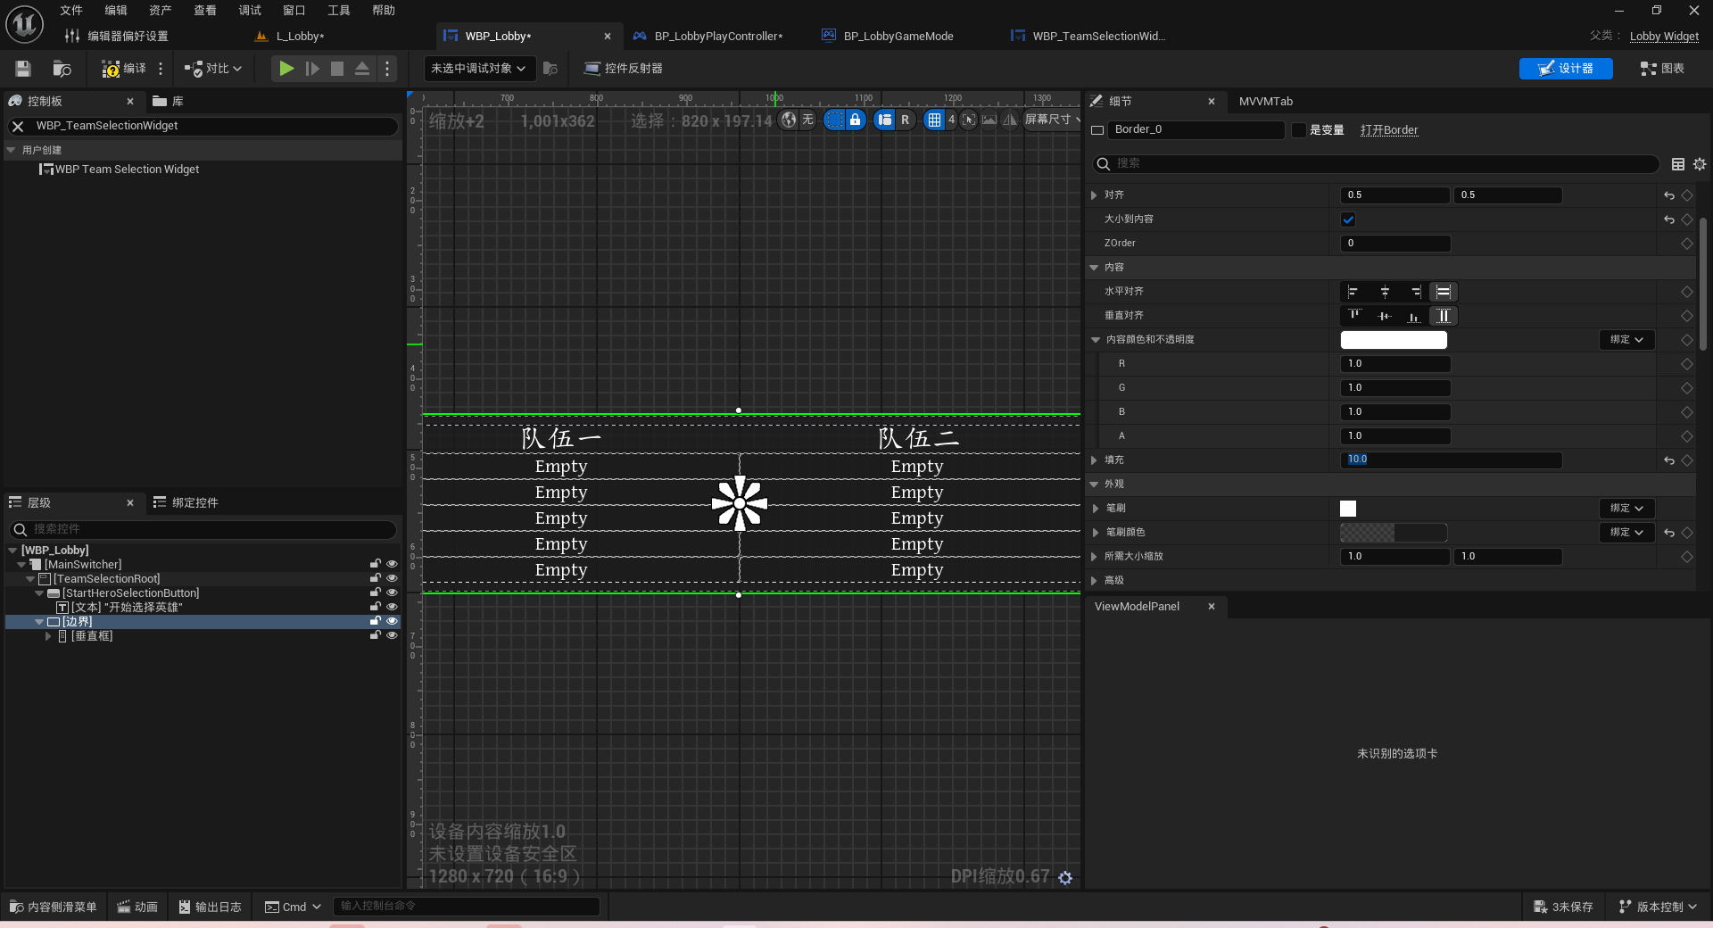This screenshot has width=1713, height=928.
Task: Expand the [垂直框] tree node
Action: 48,636
